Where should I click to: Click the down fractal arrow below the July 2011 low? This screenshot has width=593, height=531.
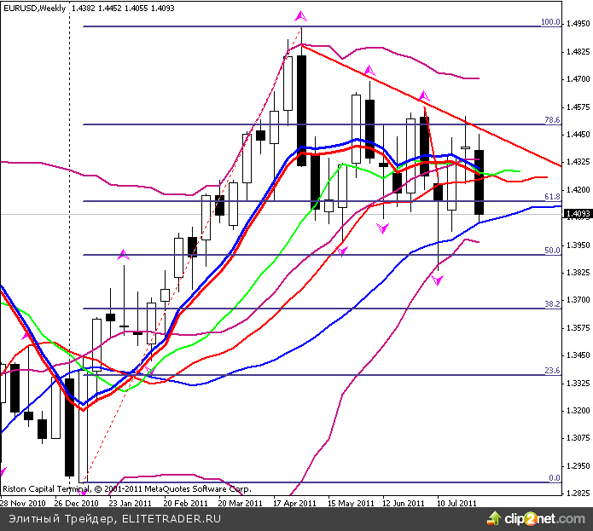click(x=439, y=280)
